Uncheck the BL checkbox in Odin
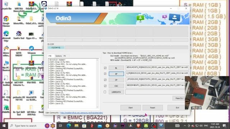Viewport: 230px width, 129px height. [105, 68]
